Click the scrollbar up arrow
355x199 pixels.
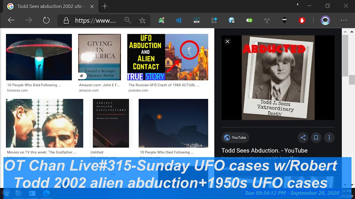tap(345, 31)
